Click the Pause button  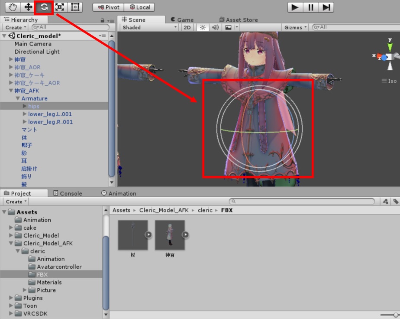point(310,7)
